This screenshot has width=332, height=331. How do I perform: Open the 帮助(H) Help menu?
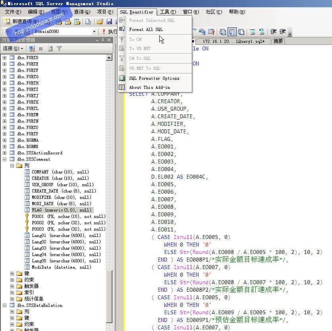point(237,12)
